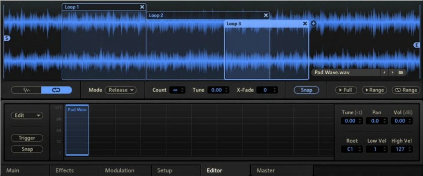Play the full sample with Full button
This screenshot has height=176, width=423.
[x=346, y=90]
